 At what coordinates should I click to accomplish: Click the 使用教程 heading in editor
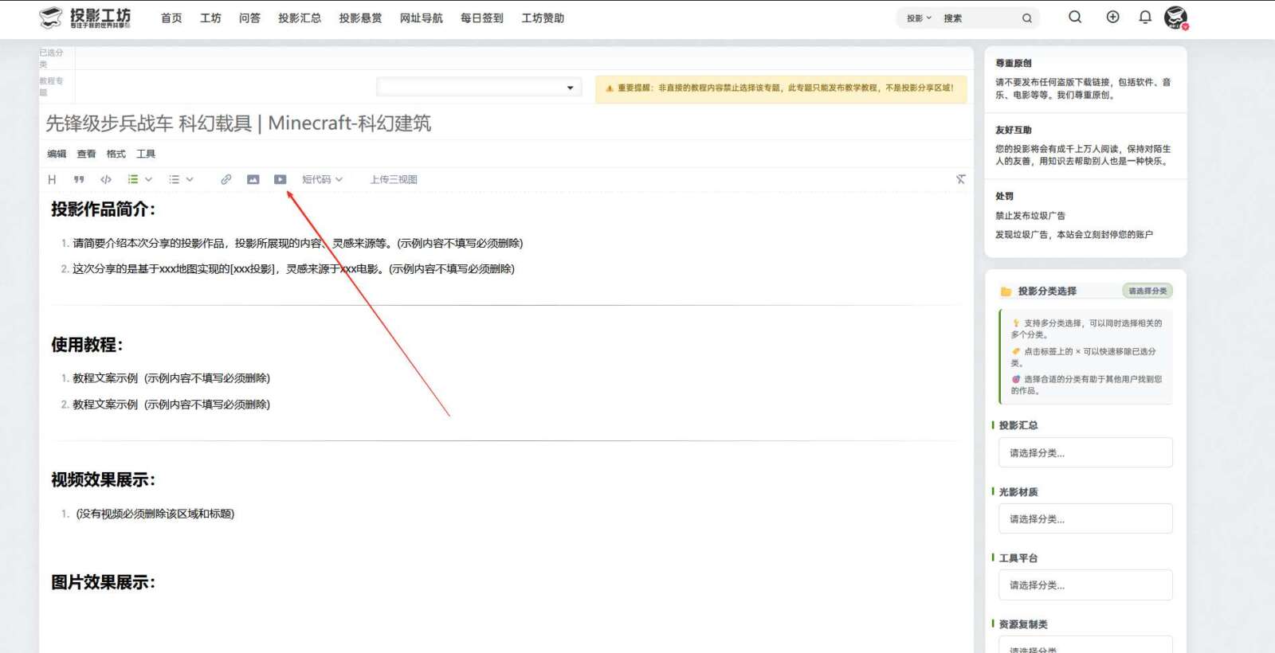point(87,345)
